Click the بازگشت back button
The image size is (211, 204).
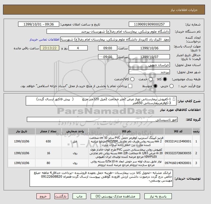pos(61,196)
